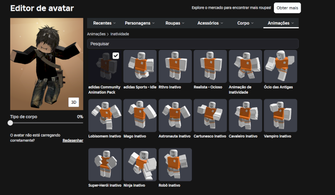Select the Ócio das Antigas animation thumbnail
Viewport: 335px width, 195px height.
tap(281, 66)
